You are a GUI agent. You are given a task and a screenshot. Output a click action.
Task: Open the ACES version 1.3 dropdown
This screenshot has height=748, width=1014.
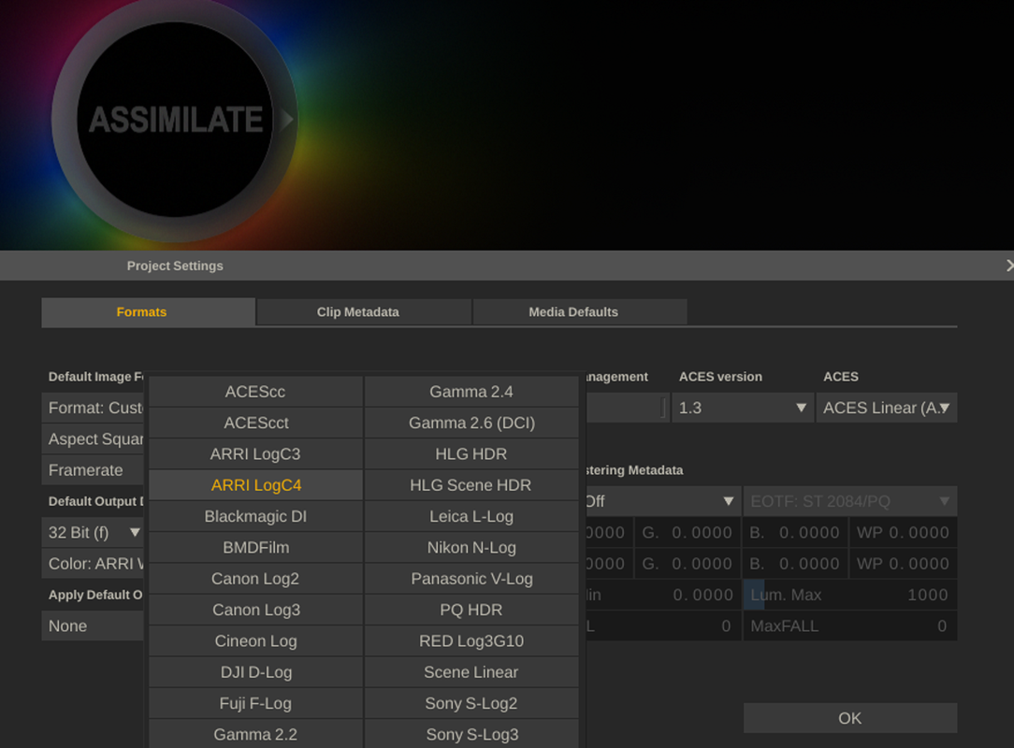click(743, 408)
